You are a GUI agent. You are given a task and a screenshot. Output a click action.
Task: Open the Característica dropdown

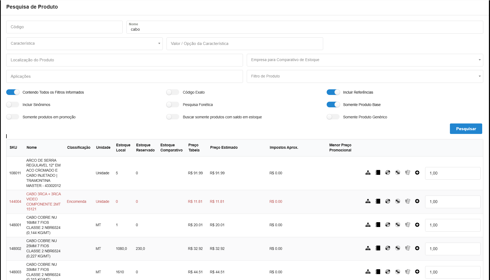tap(84, 44)
